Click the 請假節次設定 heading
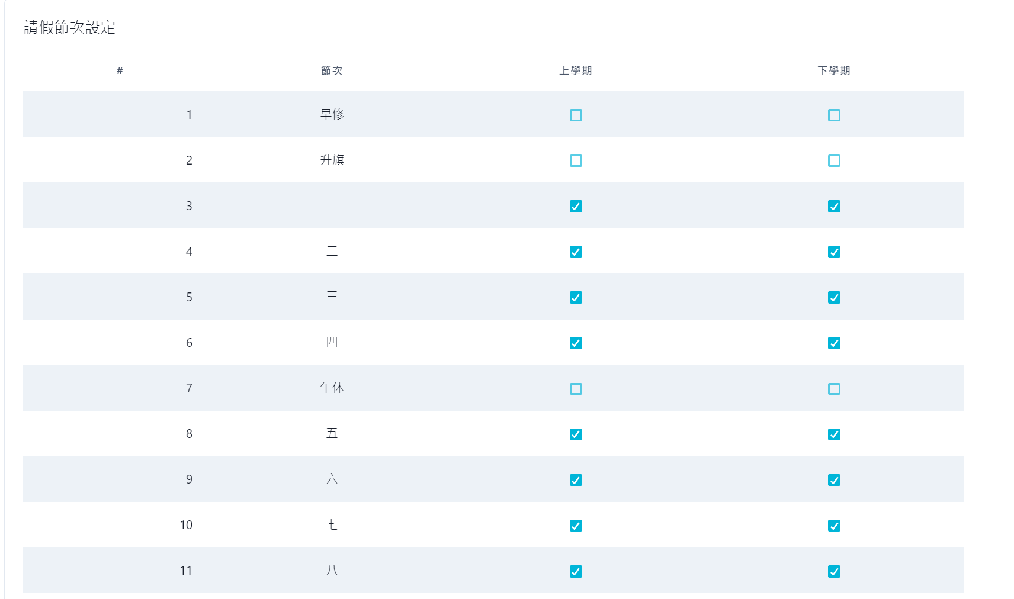Viewport: 1014px width, 599px height. (69, 27)
